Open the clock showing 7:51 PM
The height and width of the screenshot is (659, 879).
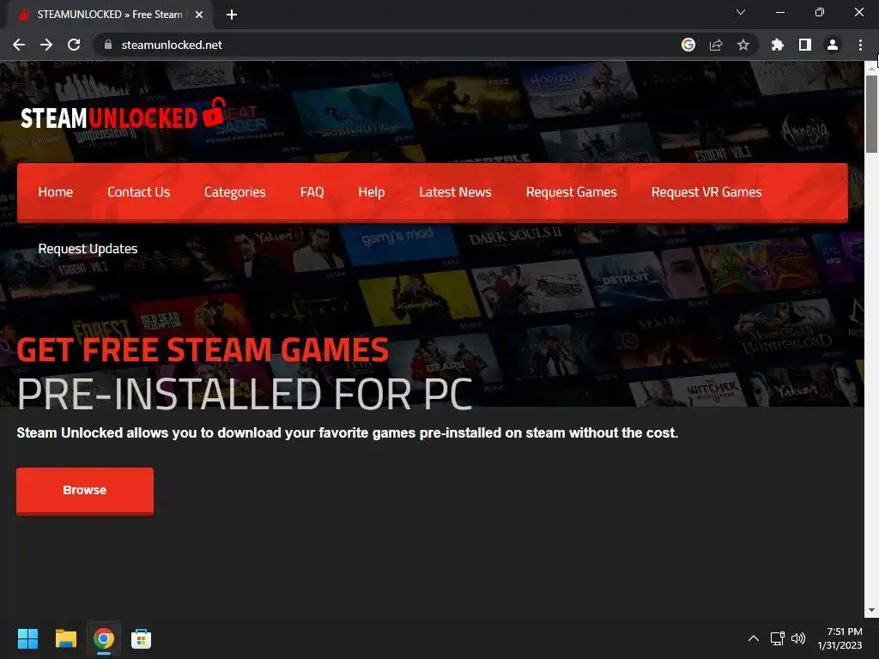pos(840,638)
